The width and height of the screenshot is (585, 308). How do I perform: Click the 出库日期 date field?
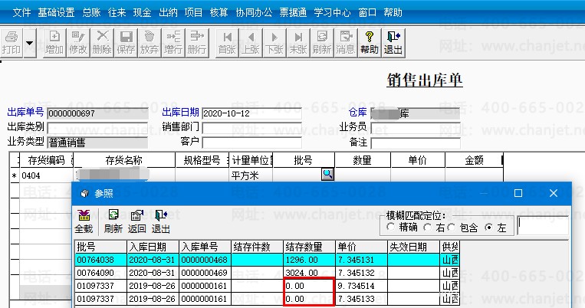point(251,113)
